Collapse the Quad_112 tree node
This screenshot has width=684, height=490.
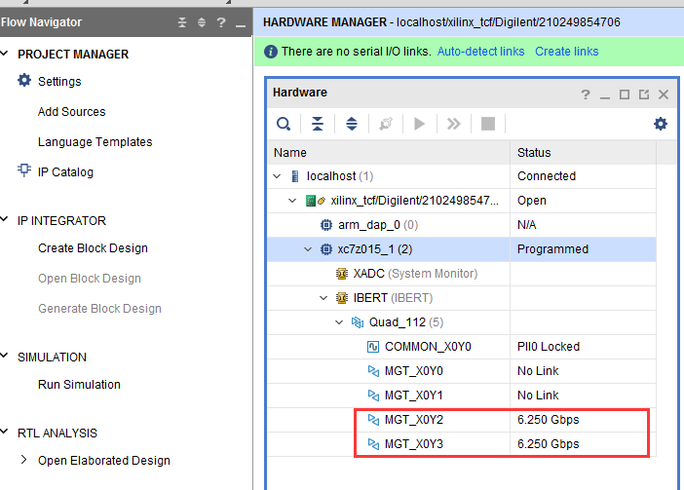pyautogui.click(x=339, y=322)
